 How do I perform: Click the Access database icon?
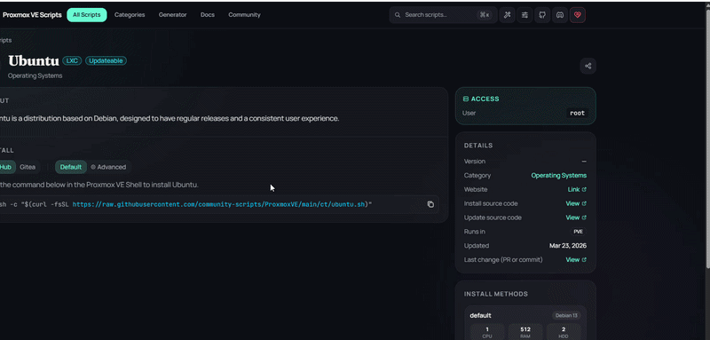pyautogui.click(x=466, y=99)
